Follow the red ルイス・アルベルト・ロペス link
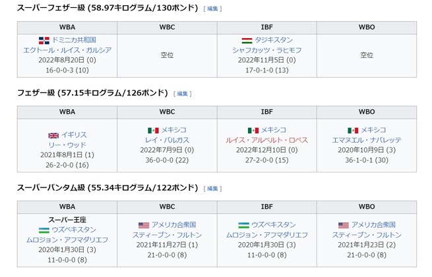The height and width of the screenshot is (277, 432). click(266, 140)
